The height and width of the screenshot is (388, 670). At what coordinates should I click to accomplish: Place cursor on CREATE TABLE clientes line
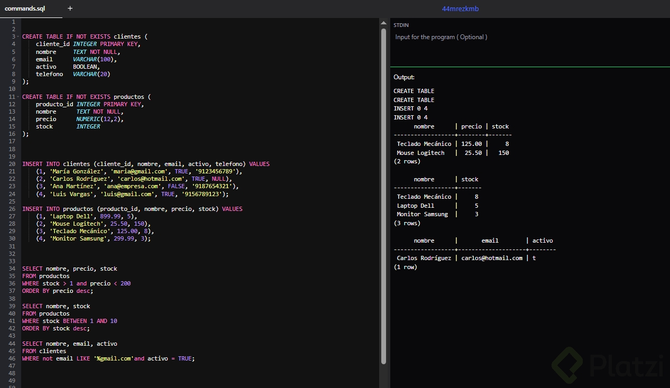tap(85, 37)
